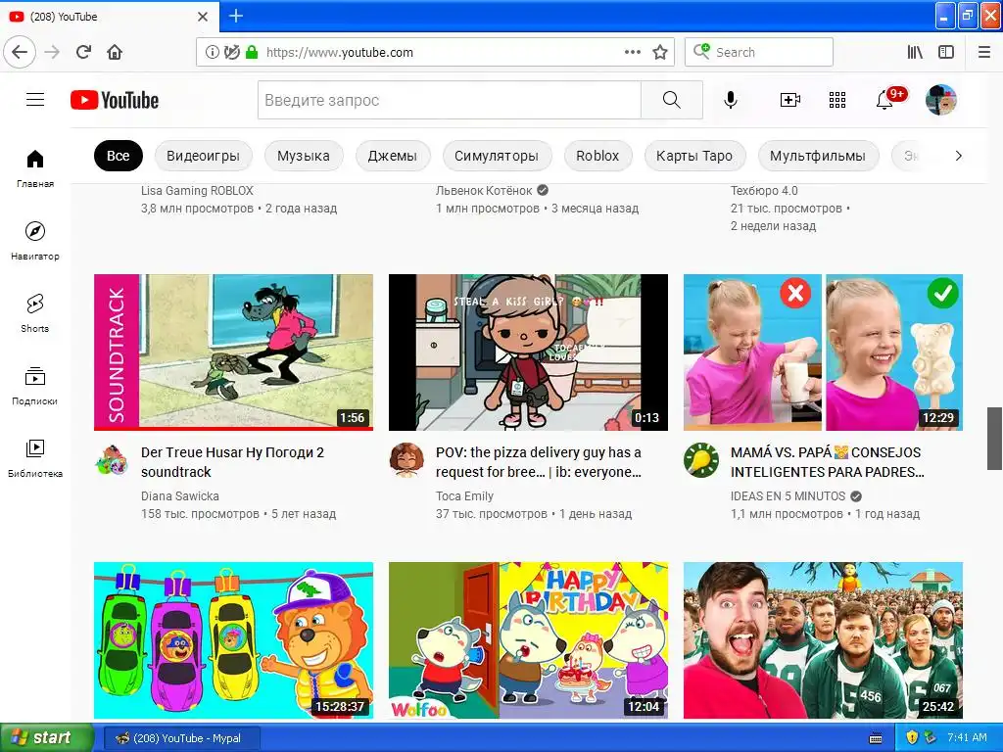1003x752 pixels.
Task: Open Shorts in sidebar
Action: click(x=35, y=312)
